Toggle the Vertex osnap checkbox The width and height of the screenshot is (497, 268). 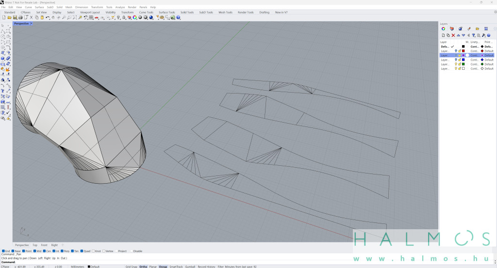coord(104,251)
